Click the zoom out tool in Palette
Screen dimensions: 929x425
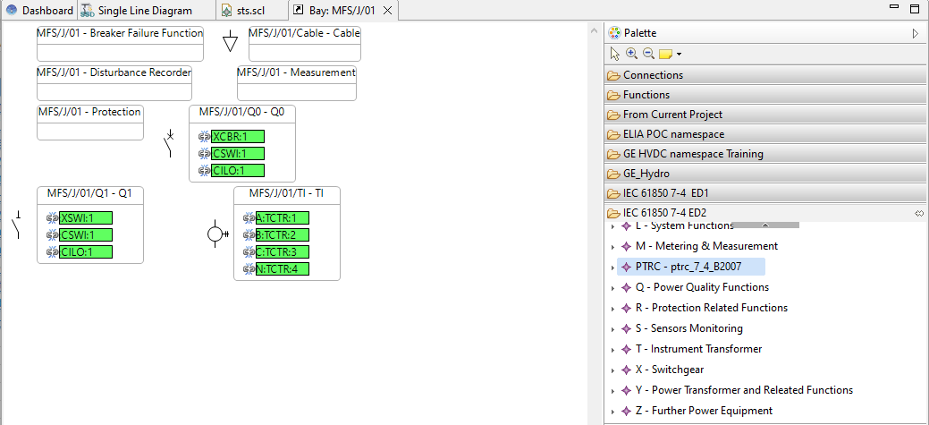648,54
